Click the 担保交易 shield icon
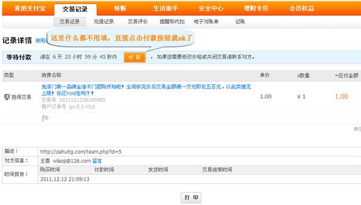The width and height of the screenshot is (361, 205). coord(7,97)
